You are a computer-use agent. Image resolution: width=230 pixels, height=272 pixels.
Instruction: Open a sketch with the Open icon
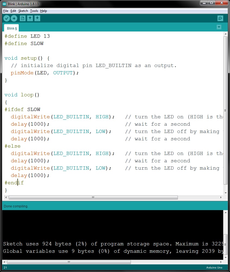[x=30, y=18]
